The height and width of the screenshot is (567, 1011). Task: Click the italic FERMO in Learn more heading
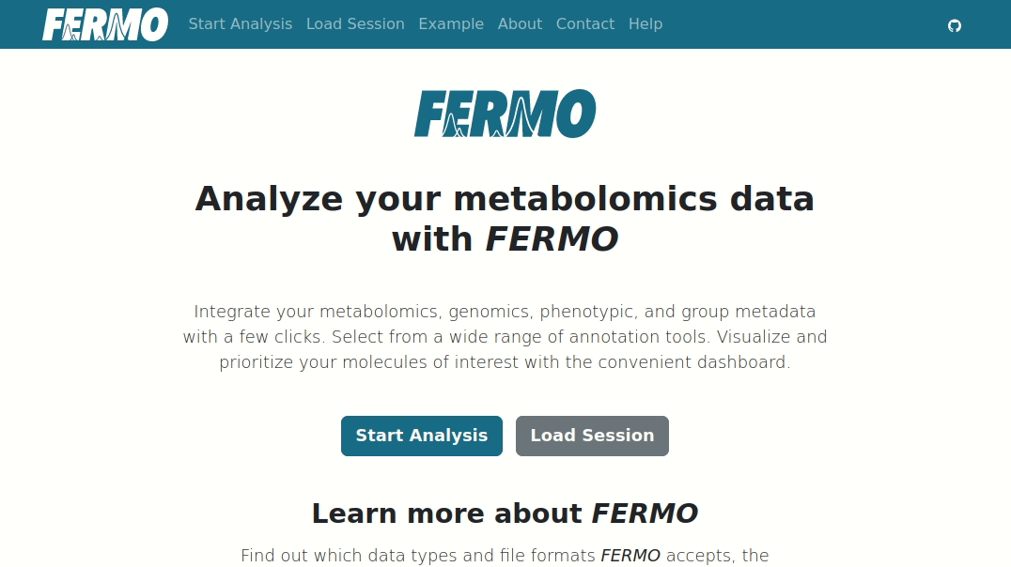pyautogui.click(x=645, y=513)
